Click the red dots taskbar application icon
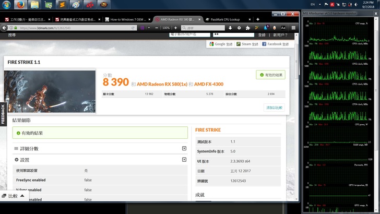The width and height of the screenshot is (380, 214). coord(90,5)
